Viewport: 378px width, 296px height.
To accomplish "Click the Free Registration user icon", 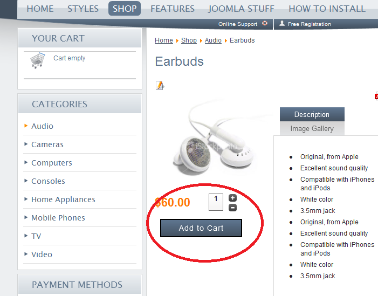I will point(282,23).
